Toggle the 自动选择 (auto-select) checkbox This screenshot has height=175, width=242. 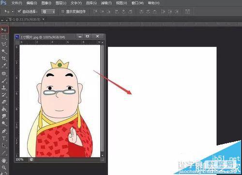(x=19, y=11)
